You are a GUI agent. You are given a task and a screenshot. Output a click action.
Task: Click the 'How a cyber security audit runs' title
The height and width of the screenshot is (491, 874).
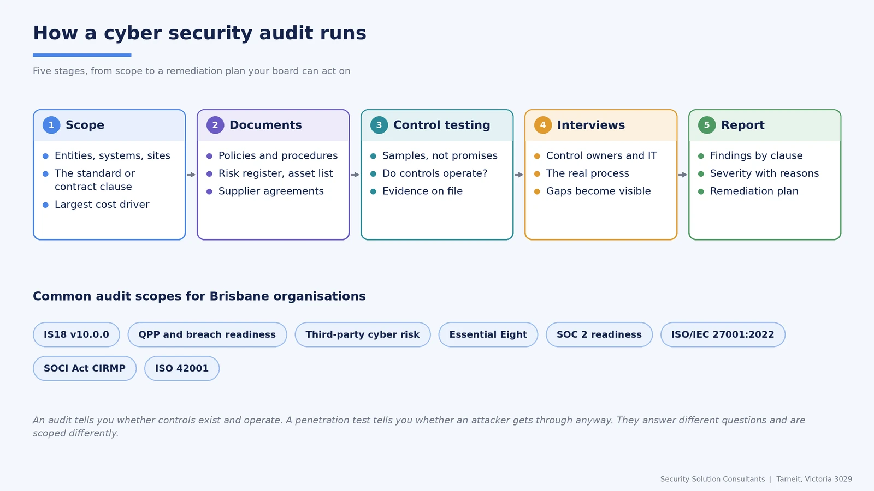coord(199,33)
